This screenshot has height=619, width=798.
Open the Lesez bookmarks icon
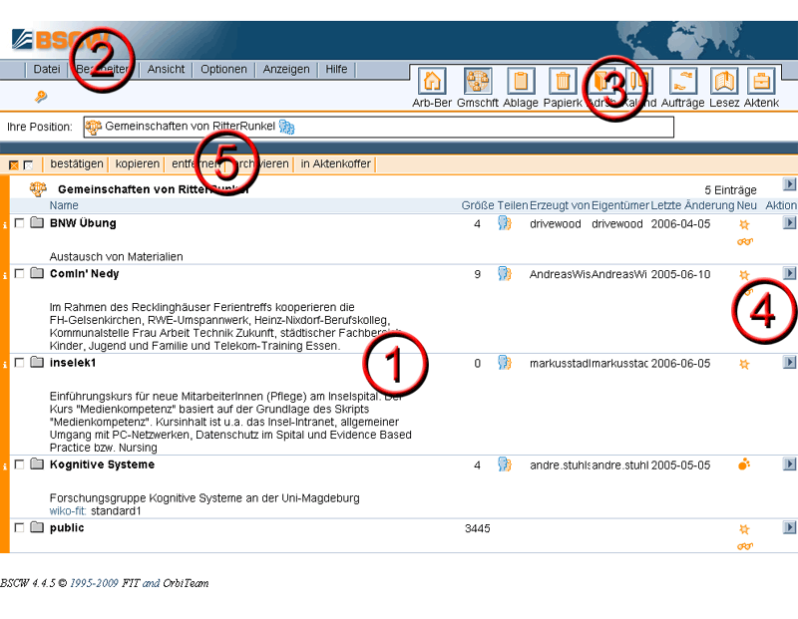724,83
